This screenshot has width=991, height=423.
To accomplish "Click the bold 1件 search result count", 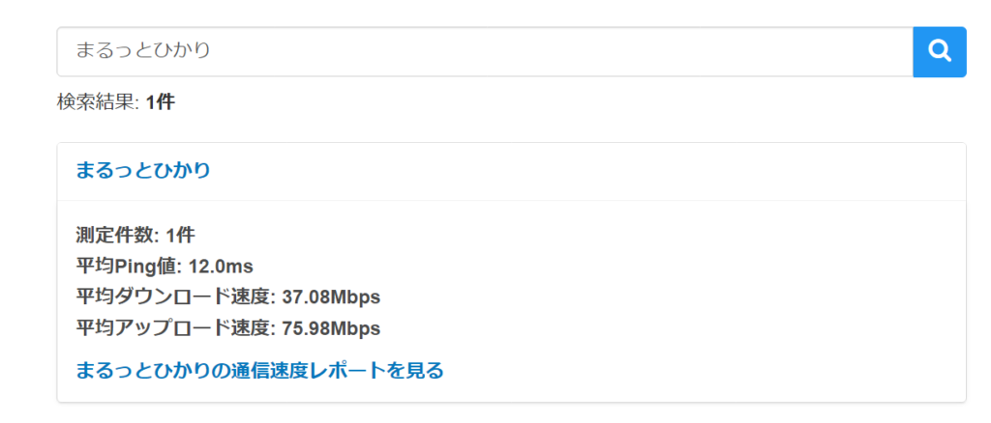I will coord(161,101).
